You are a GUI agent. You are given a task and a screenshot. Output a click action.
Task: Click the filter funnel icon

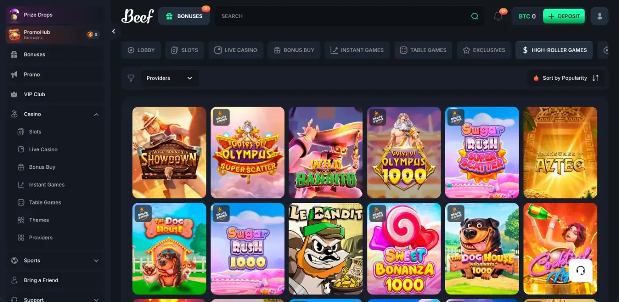click(x=131, y=78)
